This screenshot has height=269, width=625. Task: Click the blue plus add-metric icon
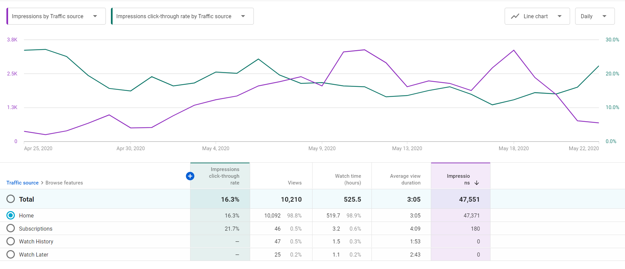pos(190,176)
